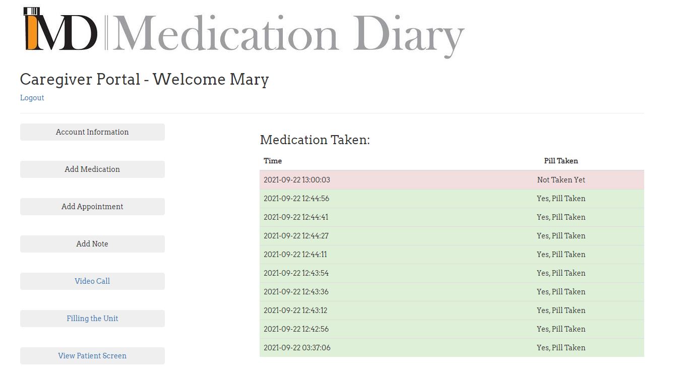Viewport: 681px width, 375px height.
Task: Open Account Information
Action: coord(92,132)
